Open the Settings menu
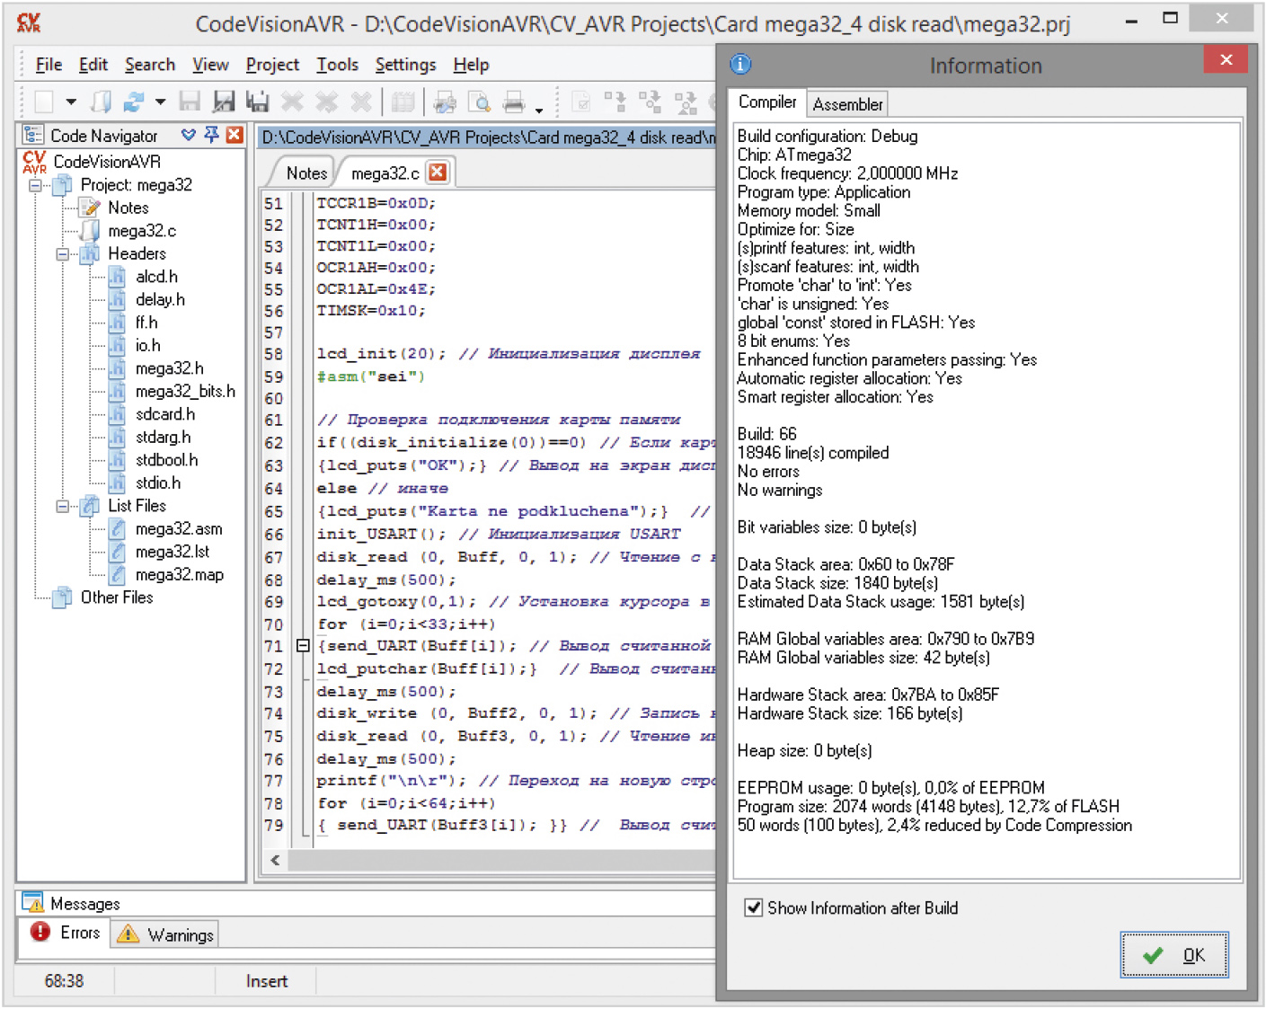1266x1009 pixels. click(x=405, y=65)
